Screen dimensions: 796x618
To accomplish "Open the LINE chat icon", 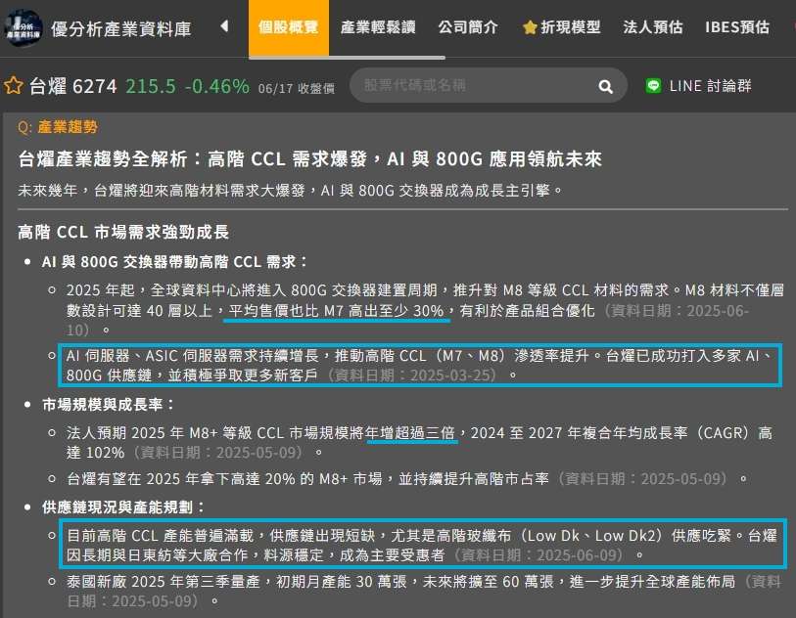I will coord(653,86).
